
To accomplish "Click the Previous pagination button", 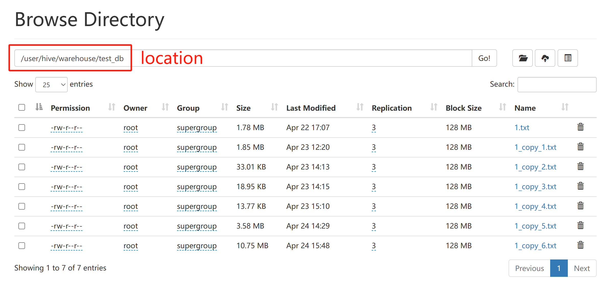I will (529, 268).
